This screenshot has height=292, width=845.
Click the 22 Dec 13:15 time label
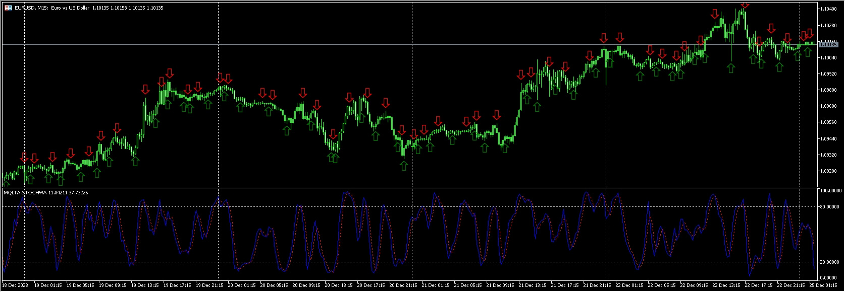726,285
